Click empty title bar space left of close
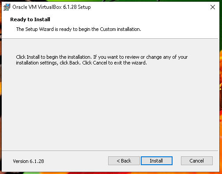 click(x=147, y=7)
